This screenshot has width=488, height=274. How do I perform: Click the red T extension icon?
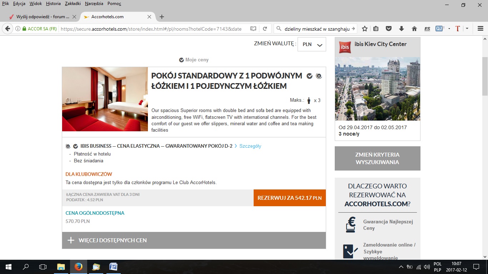click(458, 29)
